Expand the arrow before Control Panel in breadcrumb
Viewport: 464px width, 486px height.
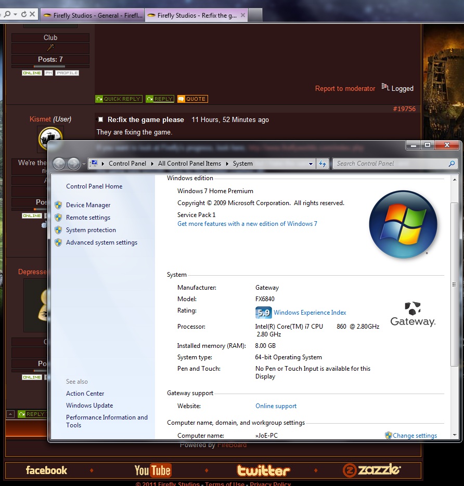tap(103, 164)
